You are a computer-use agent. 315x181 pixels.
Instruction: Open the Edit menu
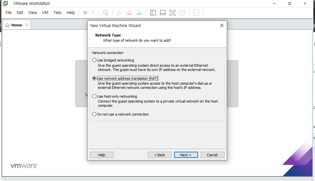[20, 13]
